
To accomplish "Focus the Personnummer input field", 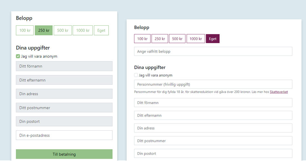I will point(213,84).
